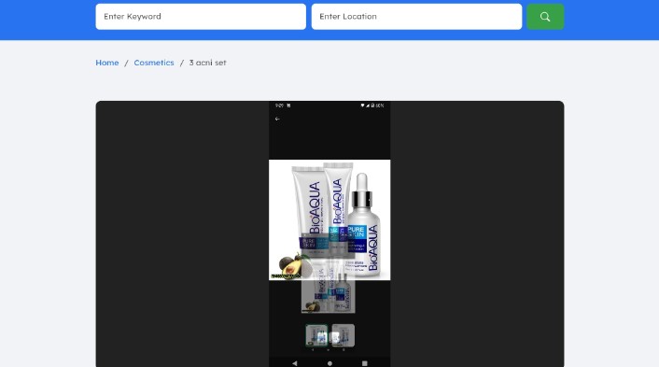Focus the Enter Keyword search field
The image size is (659, 367).
(201, 17)
